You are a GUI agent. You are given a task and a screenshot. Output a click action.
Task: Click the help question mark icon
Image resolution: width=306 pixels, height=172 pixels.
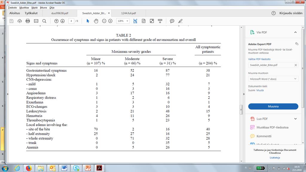pyautogui.click(x=274, y=13)
